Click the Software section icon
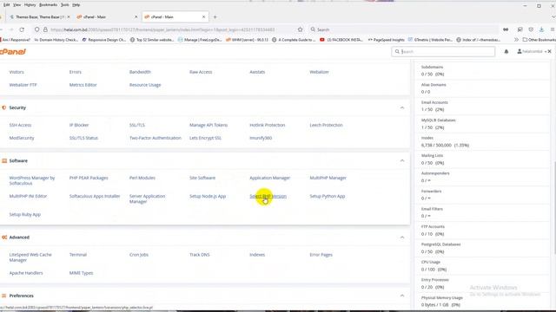Screen dimensions: 556x312 (x=4, y=160)
